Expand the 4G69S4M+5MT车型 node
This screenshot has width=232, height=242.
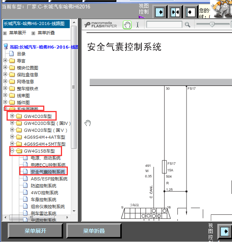[12, 144]
